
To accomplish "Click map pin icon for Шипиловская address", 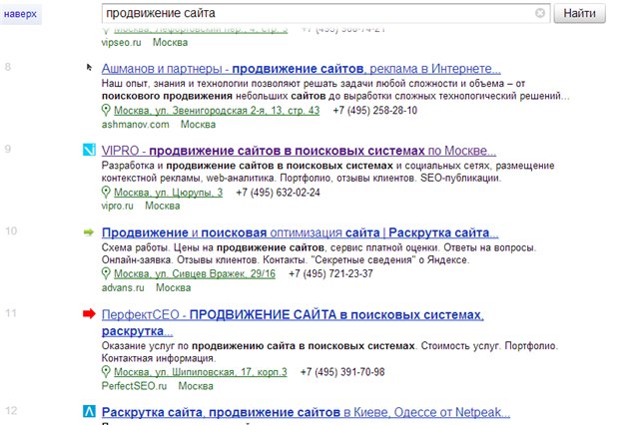I will pyautogui.click(x=106, y=372).
